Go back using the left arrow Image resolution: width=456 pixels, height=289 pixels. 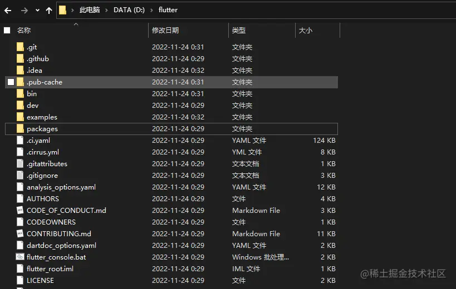coord(8,11)
